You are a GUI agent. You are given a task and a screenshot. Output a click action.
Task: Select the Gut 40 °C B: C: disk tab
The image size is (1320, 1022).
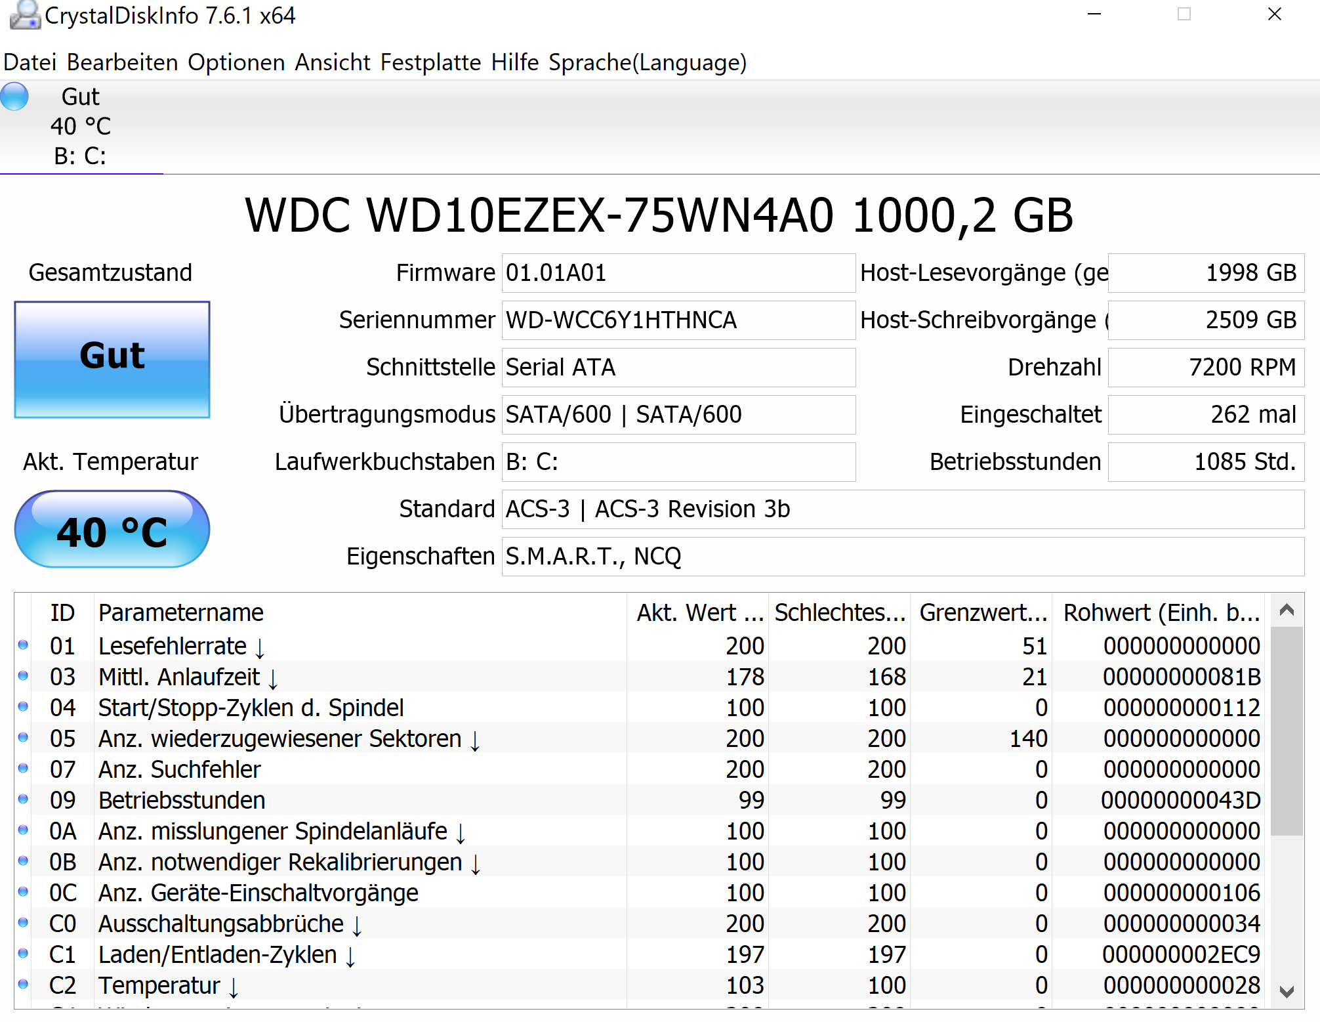pyautogui.click(x=81, y=126)
